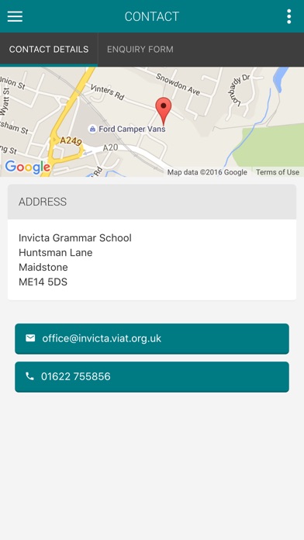
Task: Tap the red map location pin
Action: tap(164, 111)
